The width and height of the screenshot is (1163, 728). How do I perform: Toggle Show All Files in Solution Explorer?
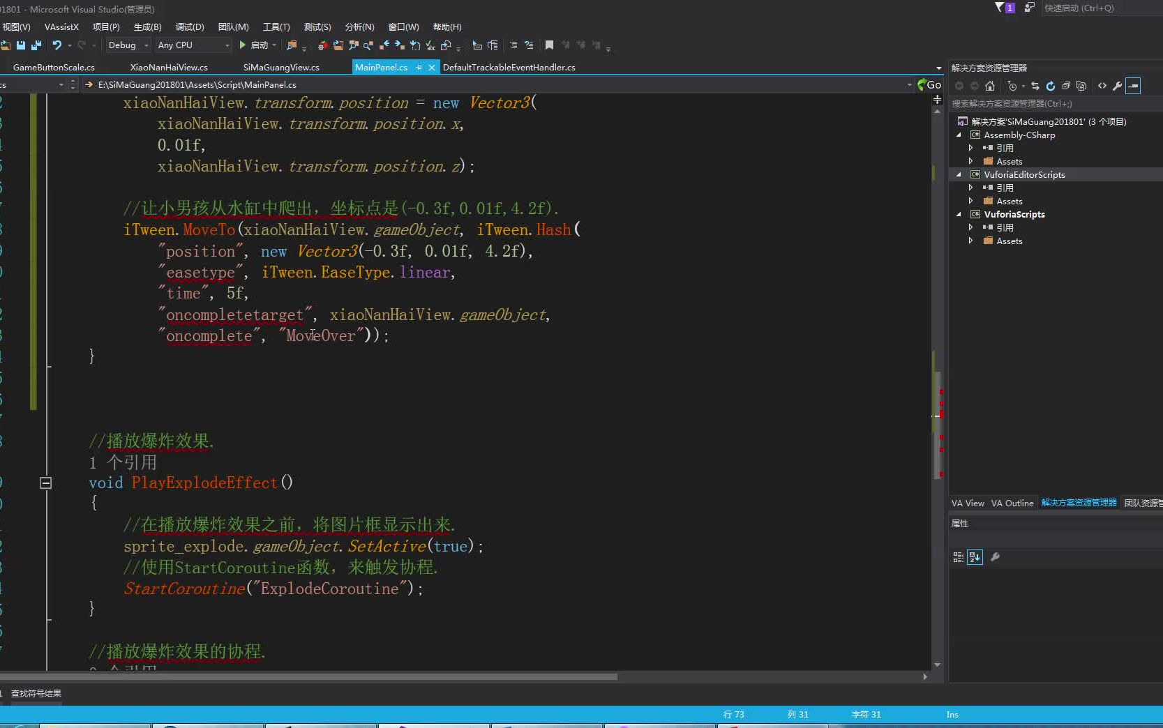(1081, 86)
